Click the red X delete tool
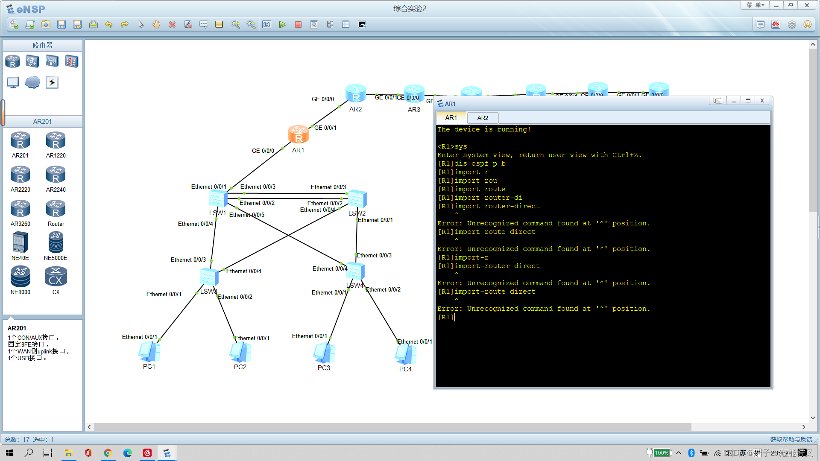This screenshot has height=461, width=820. (172, 25)
